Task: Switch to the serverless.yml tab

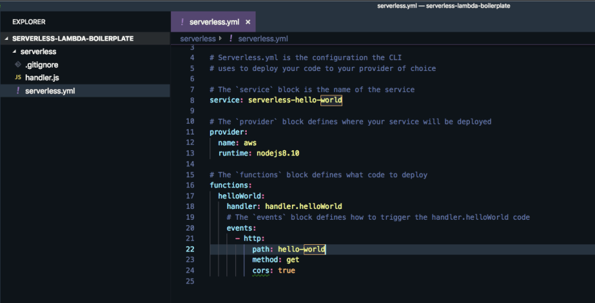Action: click(x=213, y=22)
